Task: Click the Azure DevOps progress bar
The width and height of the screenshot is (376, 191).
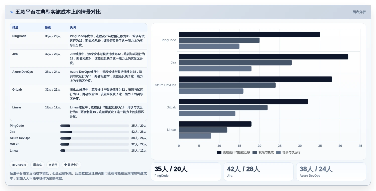Action: point(95,138)
